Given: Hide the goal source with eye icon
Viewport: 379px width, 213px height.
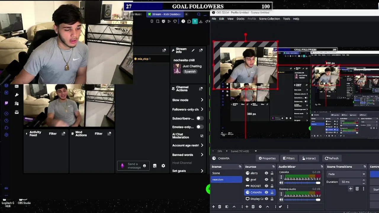Looking at the screenshot, I should (266, 180).
